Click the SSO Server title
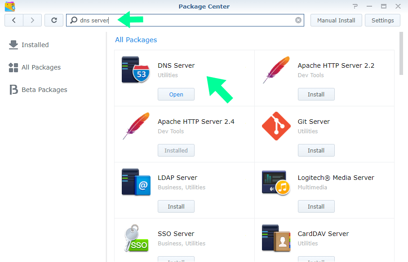The width and height of the screenshot is (408, 262). (x=176, y=234)
